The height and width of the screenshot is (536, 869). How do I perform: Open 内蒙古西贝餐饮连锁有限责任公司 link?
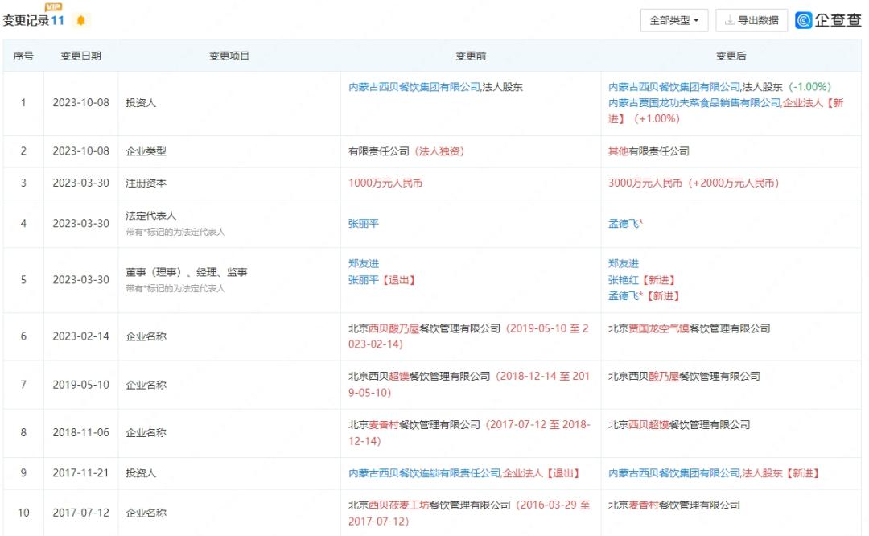click(425, 472)
